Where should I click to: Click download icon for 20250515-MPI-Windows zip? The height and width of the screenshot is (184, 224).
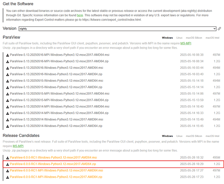tap(8, 100)
